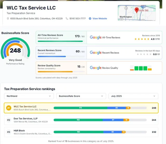Click the phone icon next to (614) 503-7777
The height and width of the screenshot is (144, 166).
click(67, 18)
